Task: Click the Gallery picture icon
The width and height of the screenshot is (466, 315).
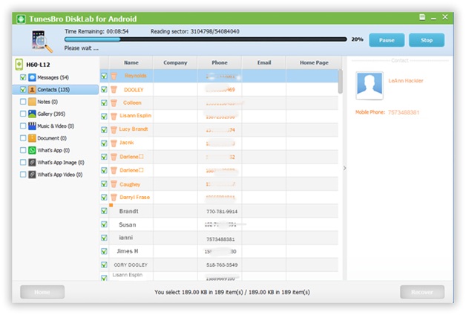Action: coord(33,114)
